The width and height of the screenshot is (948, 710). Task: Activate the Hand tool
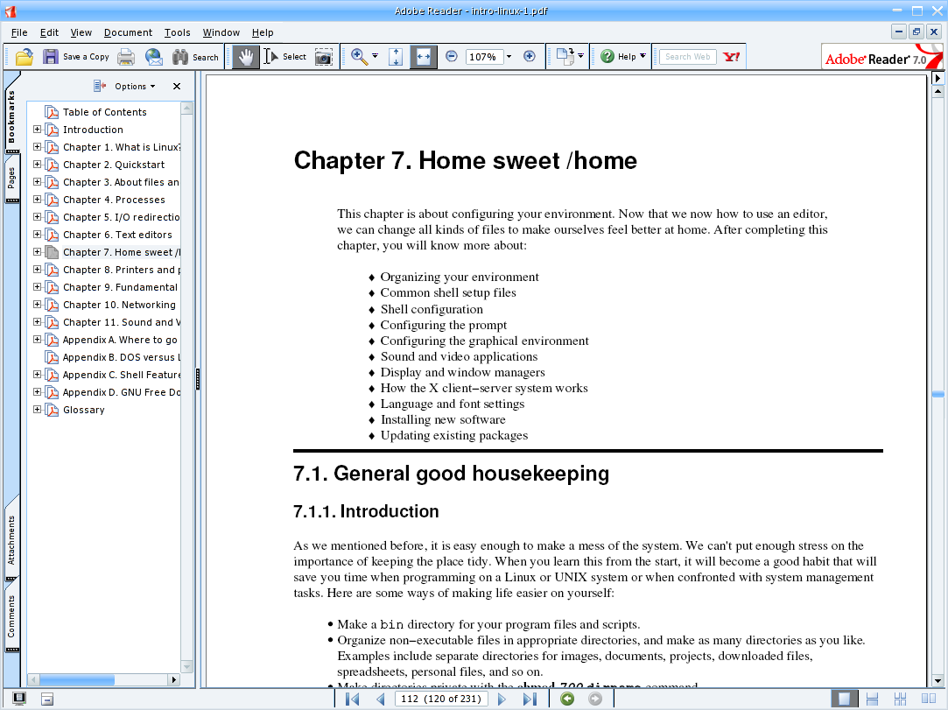coord(245,57)
